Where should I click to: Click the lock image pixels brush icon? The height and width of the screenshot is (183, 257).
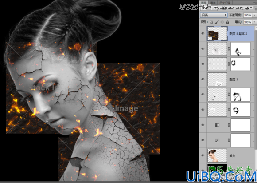pyautogui.click(x=217, y=22)
